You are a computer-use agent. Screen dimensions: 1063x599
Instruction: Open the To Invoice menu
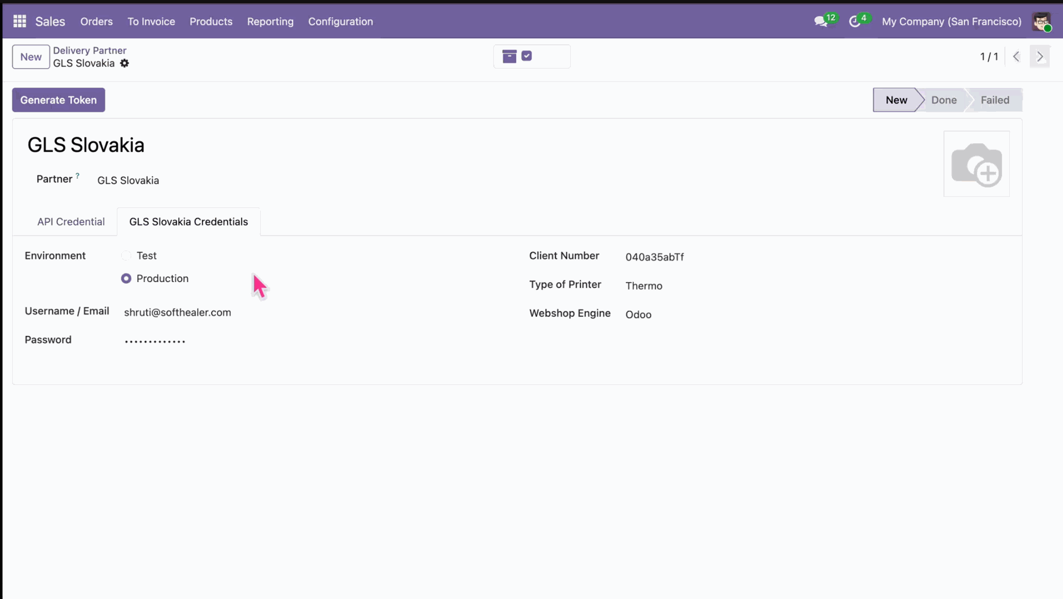[151, 22]
